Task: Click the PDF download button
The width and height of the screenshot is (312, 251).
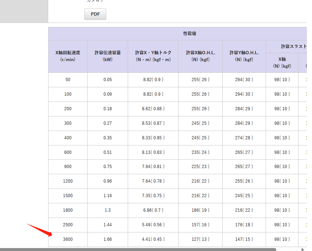Action: 95,14
